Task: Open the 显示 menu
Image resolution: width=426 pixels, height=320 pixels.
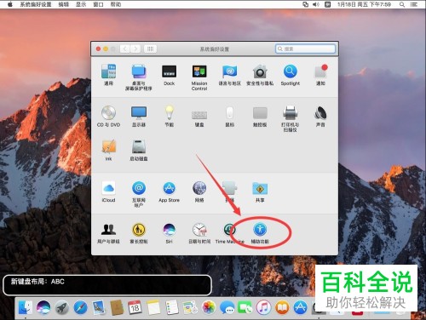Action: tap(81, 4)
